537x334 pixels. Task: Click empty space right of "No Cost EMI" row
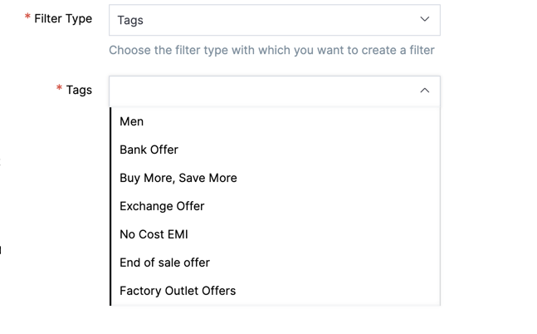[332, 234]
